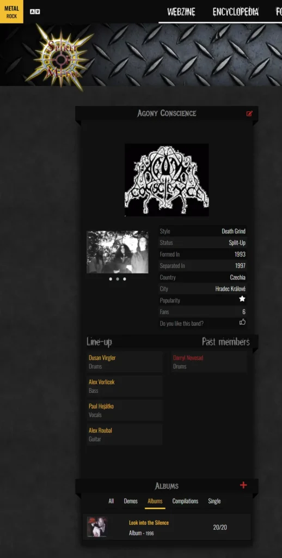Select the first photo carousel dot

click(x=111, y=279)
